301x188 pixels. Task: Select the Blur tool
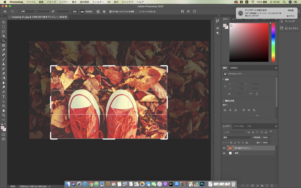pos(4,82)
